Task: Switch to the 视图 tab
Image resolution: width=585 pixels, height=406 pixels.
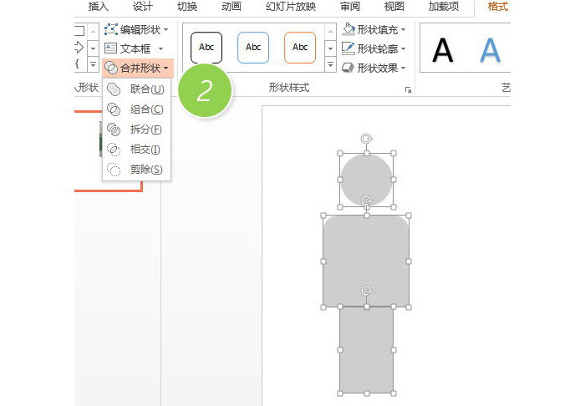Action: click(394, 7)
